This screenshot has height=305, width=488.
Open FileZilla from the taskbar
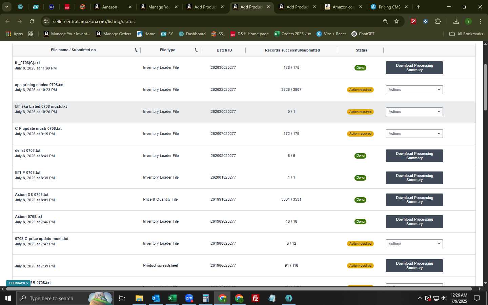(x=256, y=298)
